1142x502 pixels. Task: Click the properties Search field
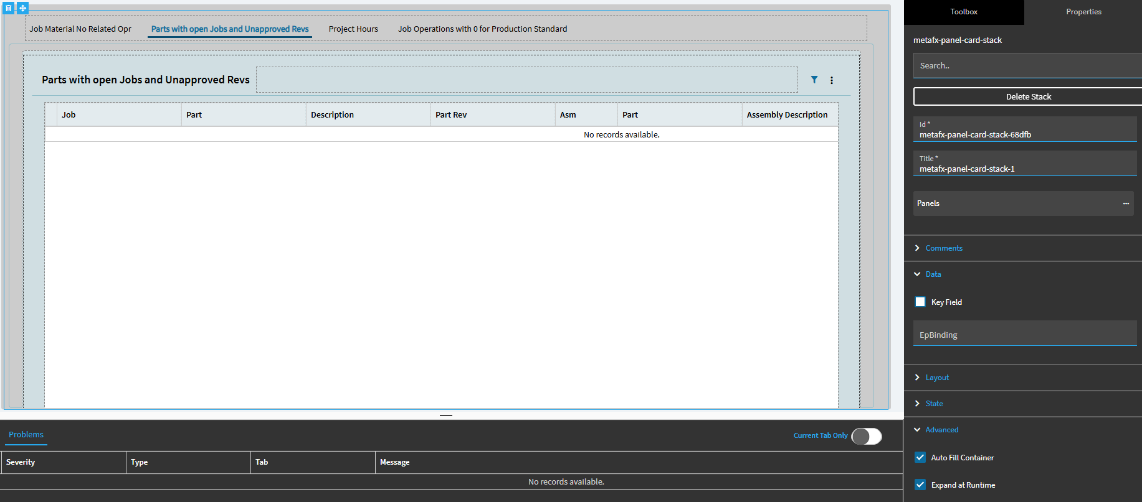(x=1028, y=65)
